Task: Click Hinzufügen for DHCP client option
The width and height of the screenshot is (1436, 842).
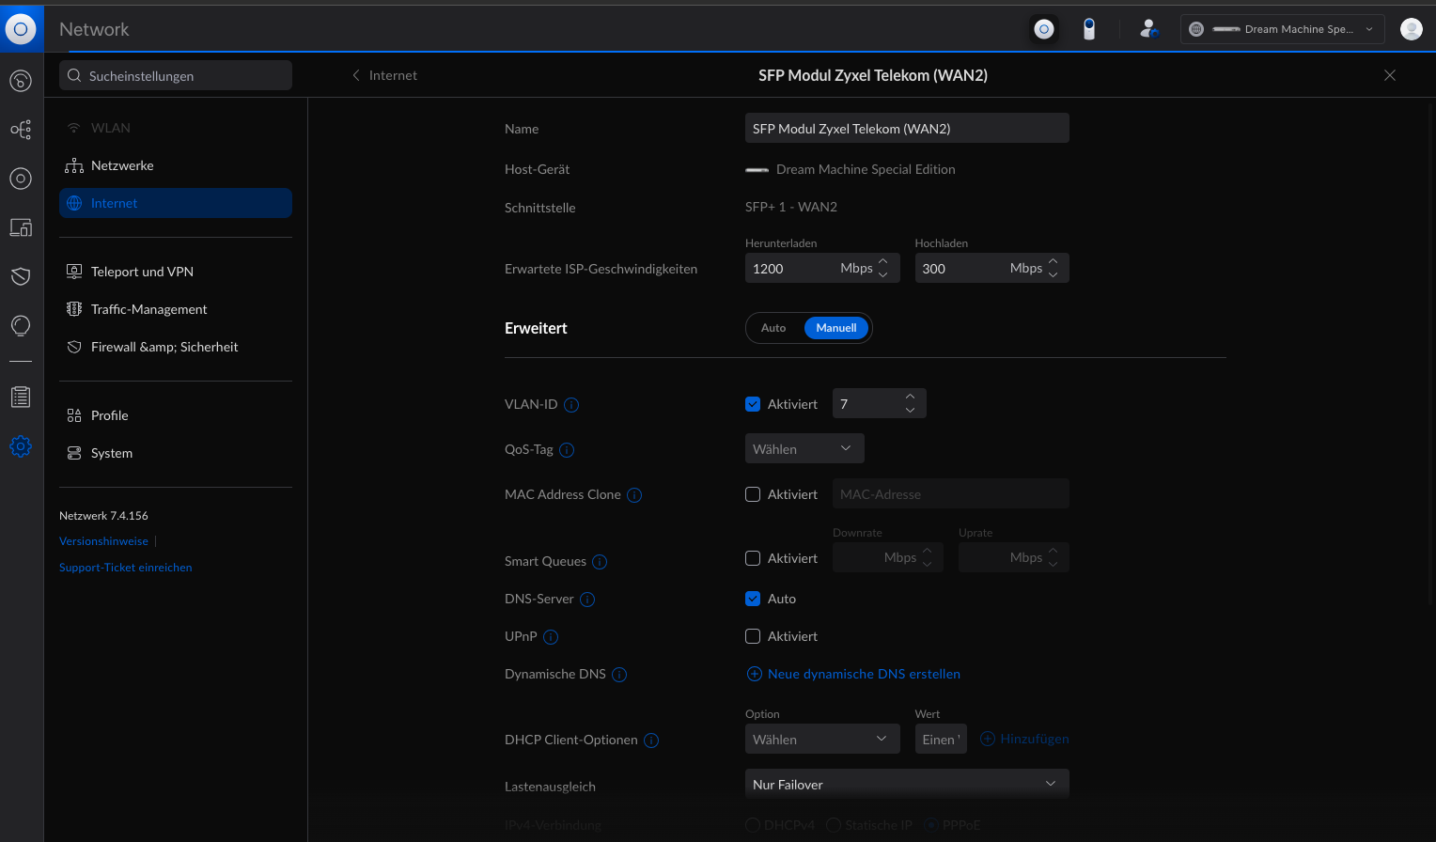Action: pos(1024,739)
